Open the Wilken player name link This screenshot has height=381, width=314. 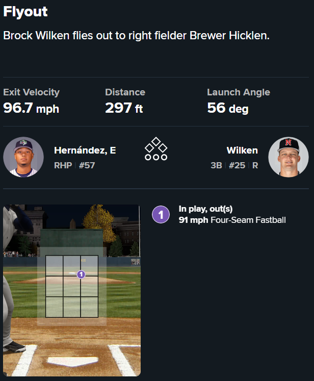coord(242,150)
